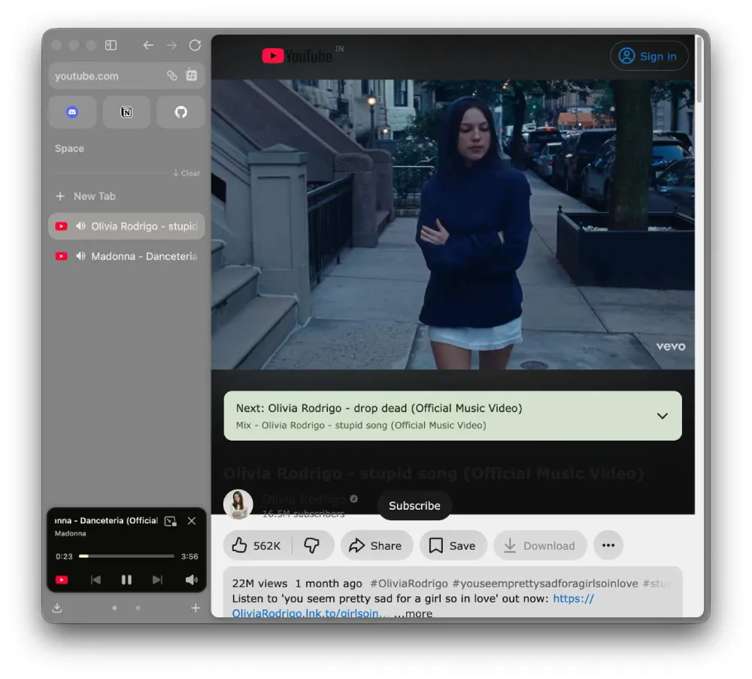Viewport: 752px width, 679px height.
Task: Dislike the video with thumbs down
Action: pos(312,545)
